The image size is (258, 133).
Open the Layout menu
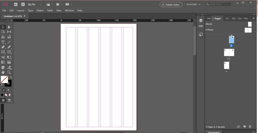pyautogui.click(x=21, y=11)
